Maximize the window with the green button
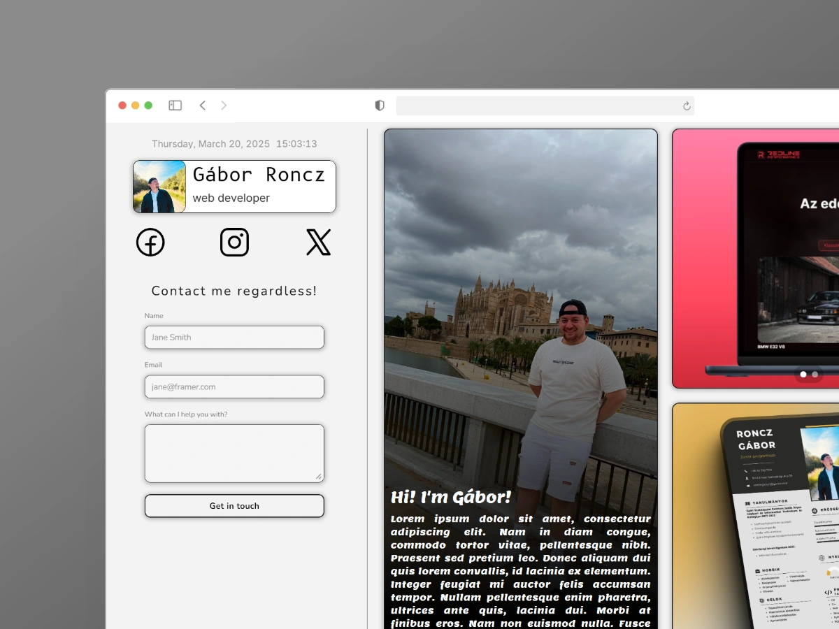839x629 pixels. point(148,106)
